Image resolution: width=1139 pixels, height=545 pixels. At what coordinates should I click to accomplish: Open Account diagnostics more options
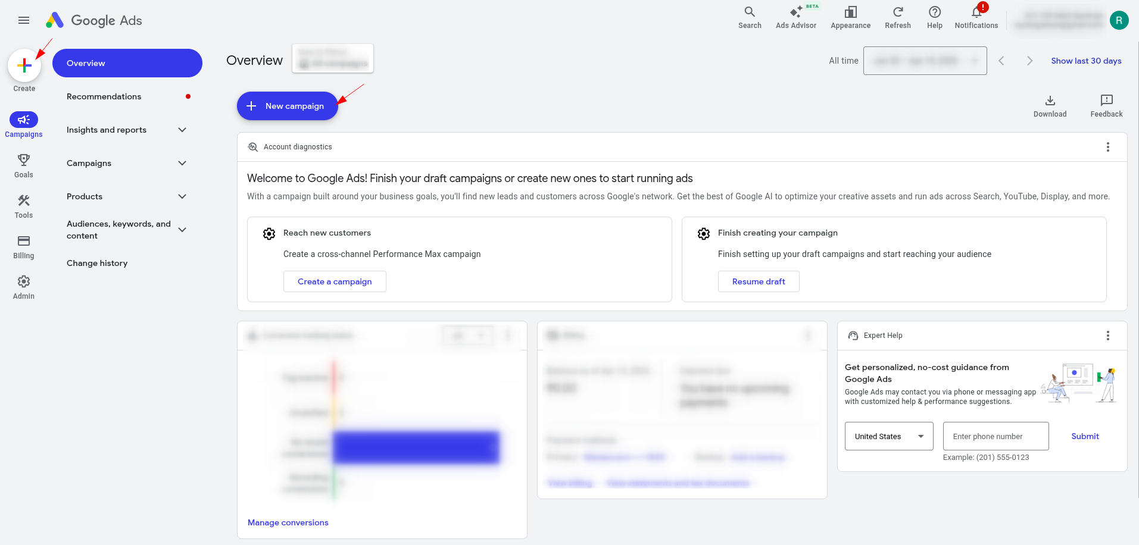1108,147
